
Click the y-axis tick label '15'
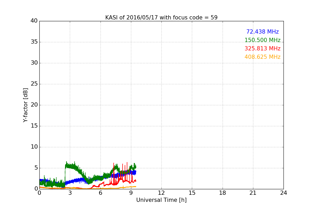34,126
